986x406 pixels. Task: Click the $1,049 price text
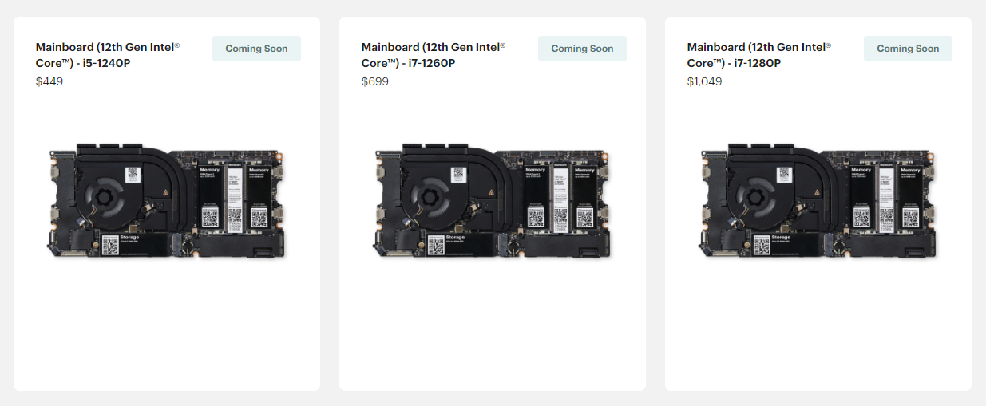(x=704, y=81)
